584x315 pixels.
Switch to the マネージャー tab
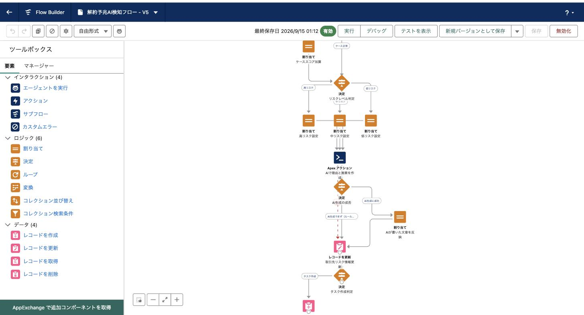[39, 66]
